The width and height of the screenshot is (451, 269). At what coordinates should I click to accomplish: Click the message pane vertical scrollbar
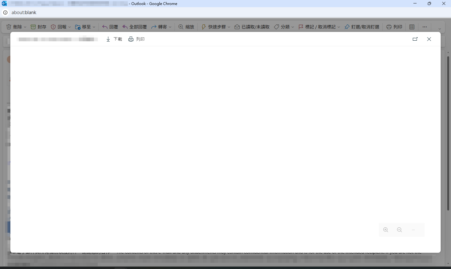click(x=448, y=134)
